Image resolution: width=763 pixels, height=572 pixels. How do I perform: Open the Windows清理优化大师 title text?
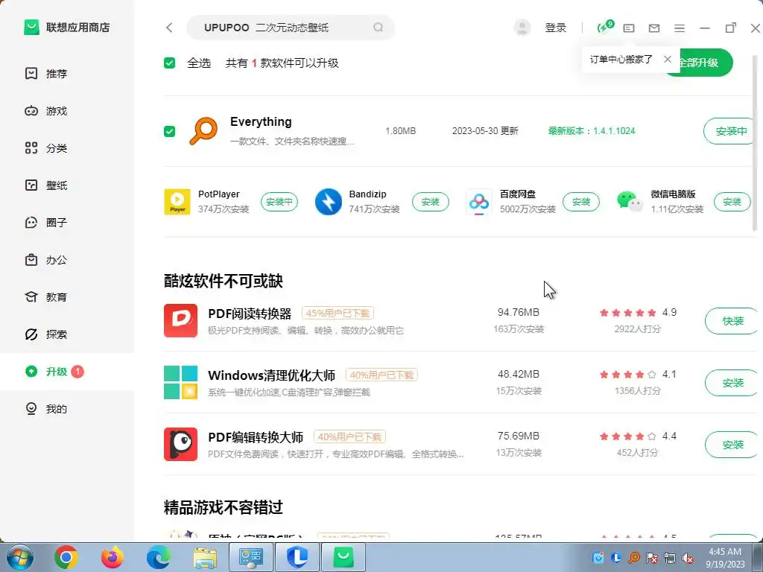click(x=271, y=375)
